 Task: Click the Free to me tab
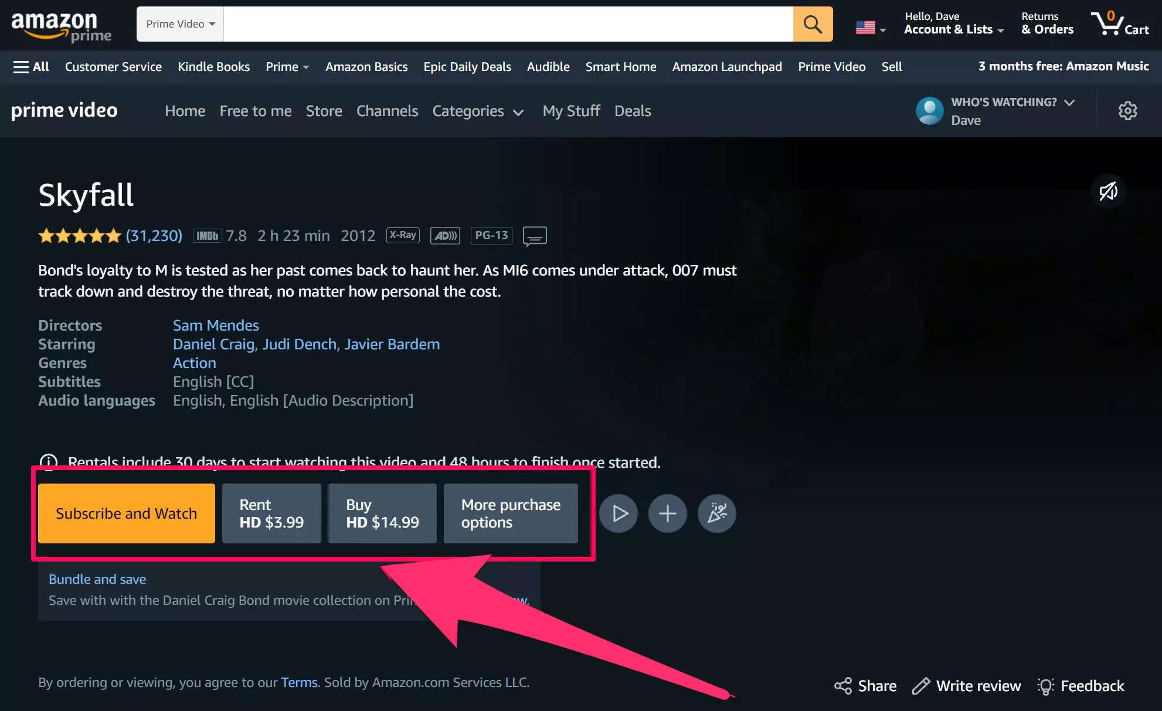point(254,111)
